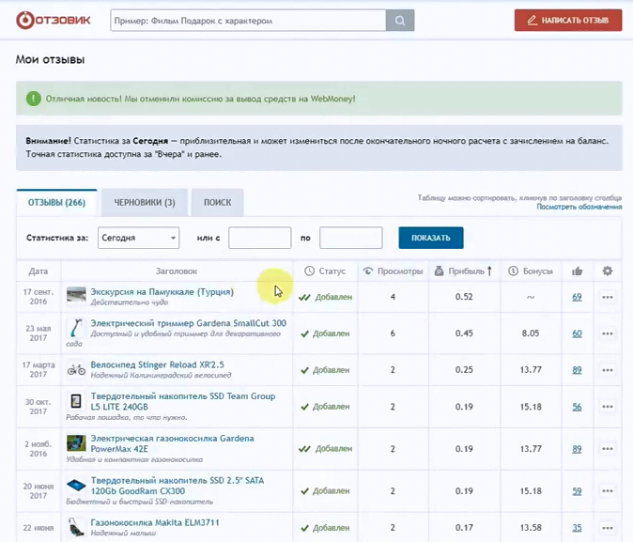Screen dimensions: 633x542
Task: Open Посмотреть обозначения link
Action: point(579,207)
